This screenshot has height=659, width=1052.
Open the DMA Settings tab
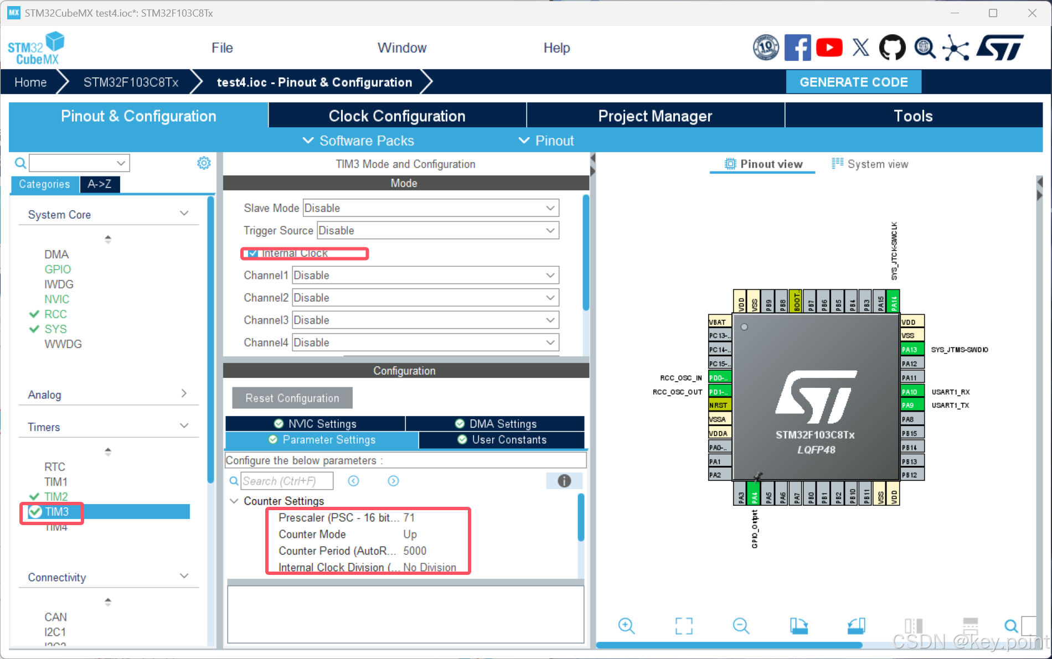coord(496,423)
